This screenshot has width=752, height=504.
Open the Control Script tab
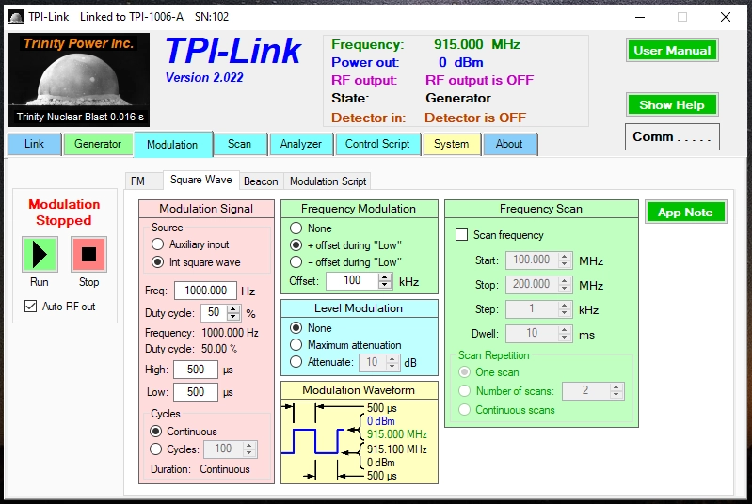pos(377,144)
